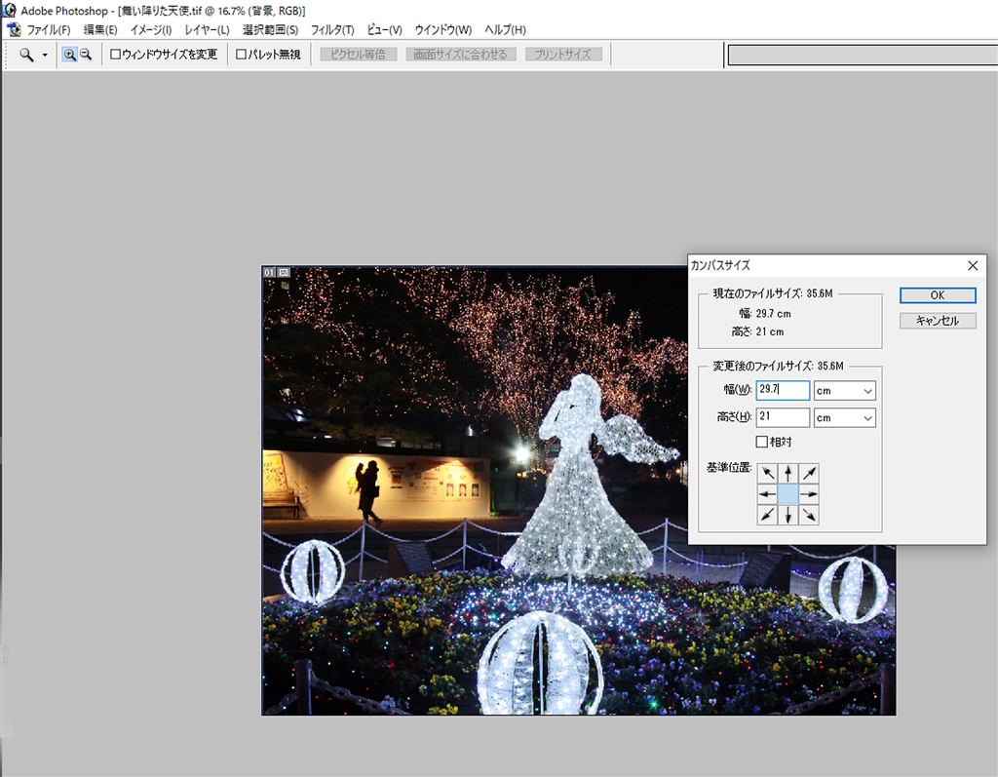
Task: Click the empty options bar field at right
Action: pos(863,56)
